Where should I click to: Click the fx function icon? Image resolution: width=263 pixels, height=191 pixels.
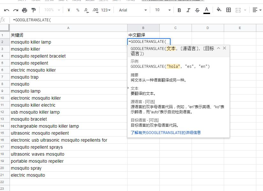3,20
